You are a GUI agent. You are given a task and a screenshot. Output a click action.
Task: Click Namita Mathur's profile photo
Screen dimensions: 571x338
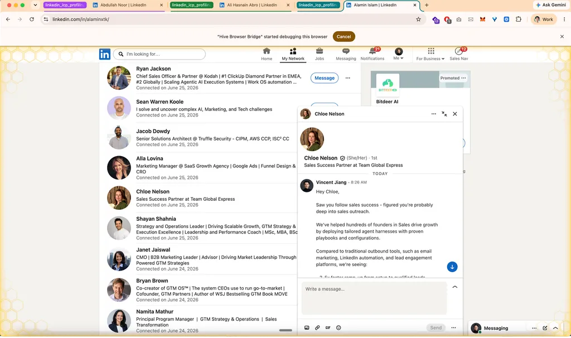(x=119, y=321)
